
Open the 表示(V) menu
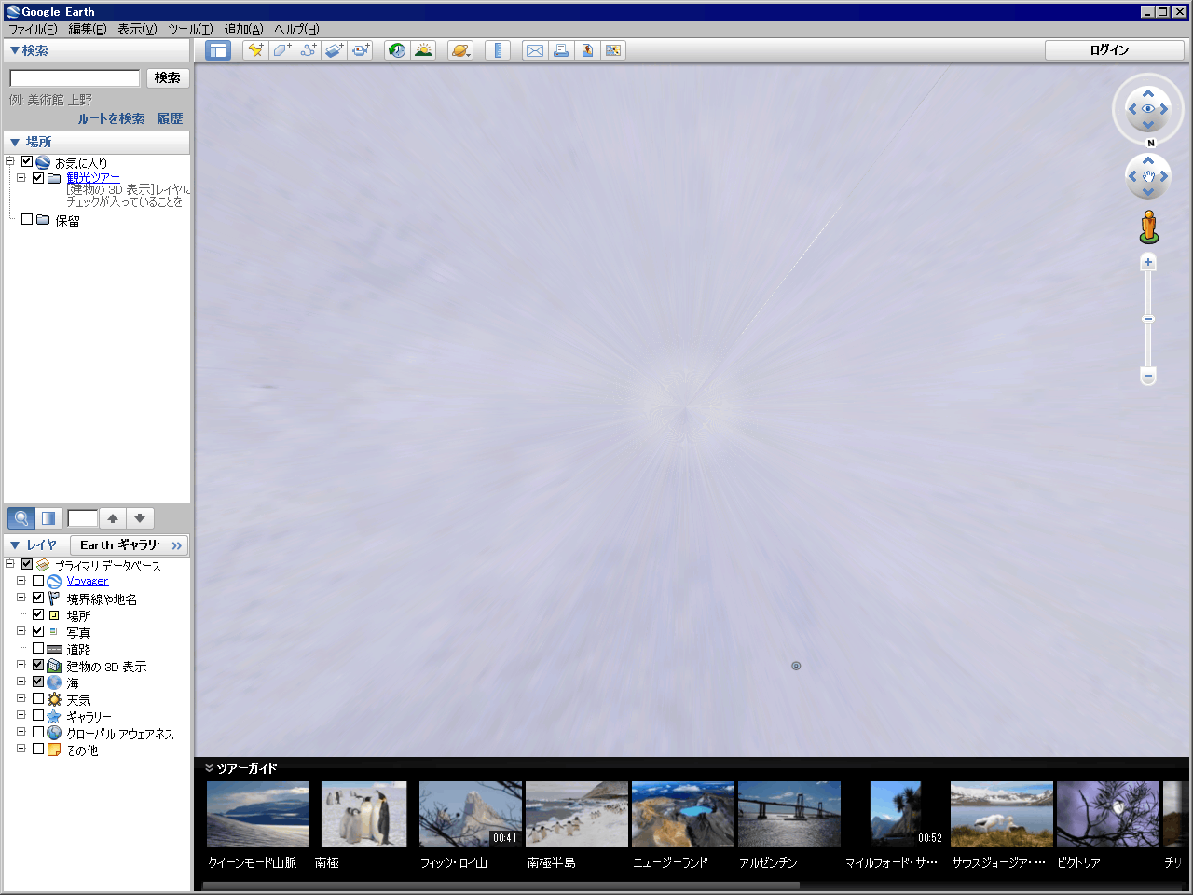(137, 29)
